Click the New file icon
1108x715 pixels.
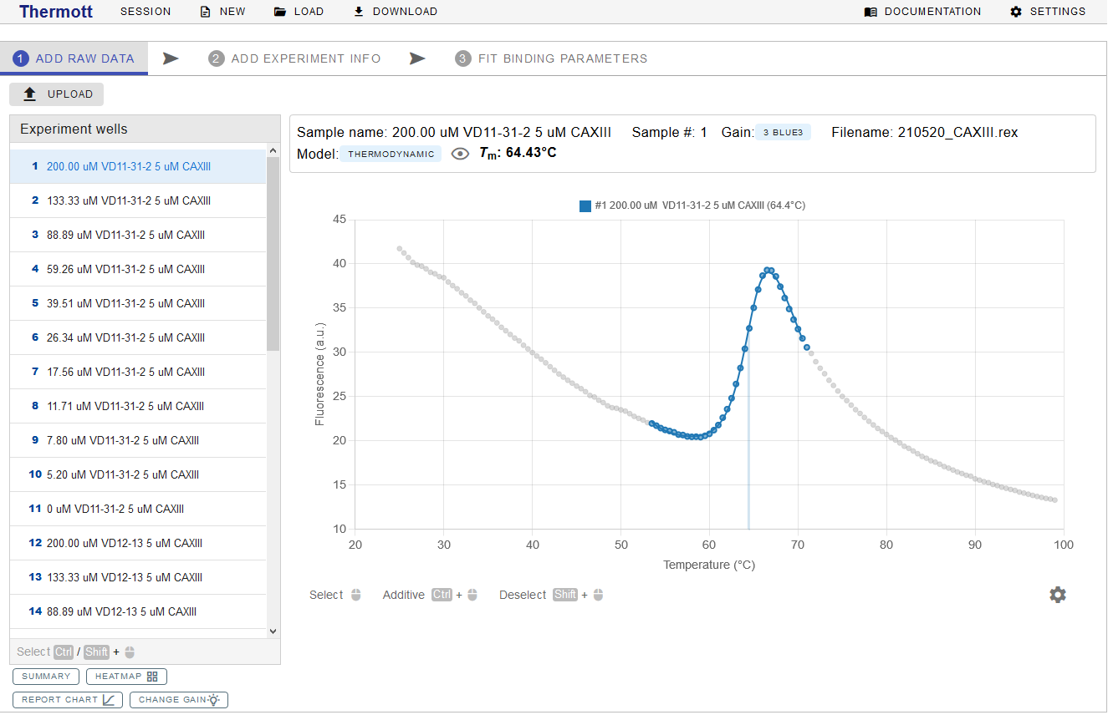click(x=206, y=12)
